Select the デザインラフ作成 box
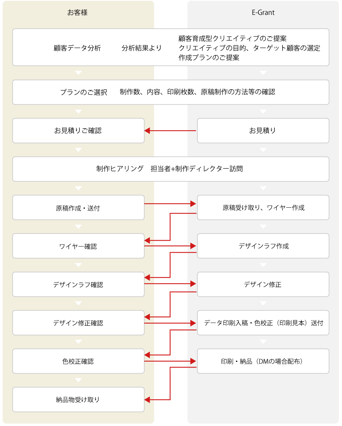 coord(263,246)
